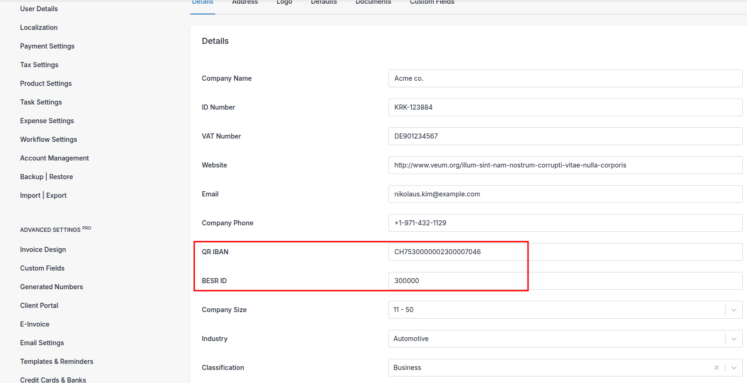Clear the Classification field with the X icon
The height and width of the screenshot is (383, 747).
tap(716, 368)
